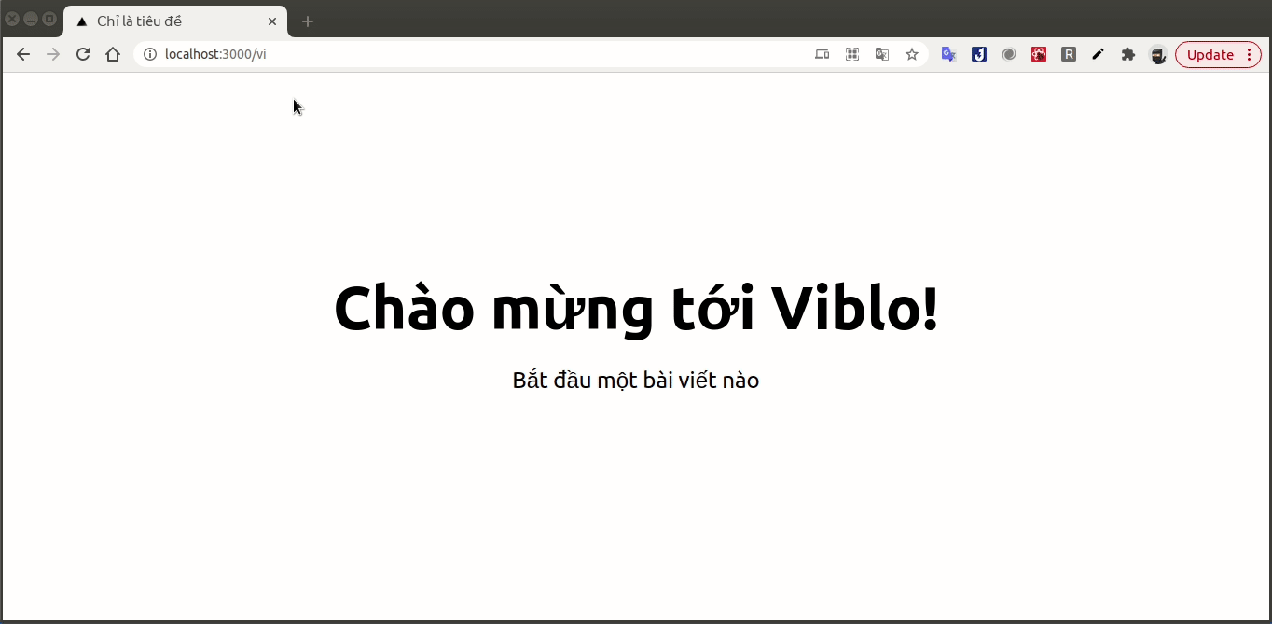Image resolution: width=1272 pixels, height=624 pixels.
Task: Maximize the browser window
Action: coord(49,19)
